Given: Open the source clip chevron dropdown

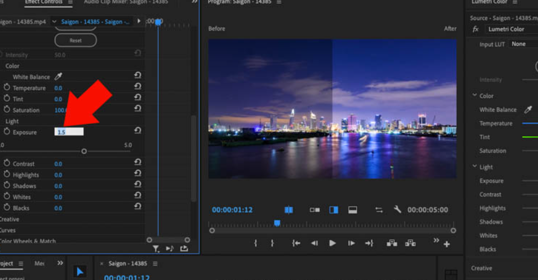Looking at the screenshot, I should 54,21.
